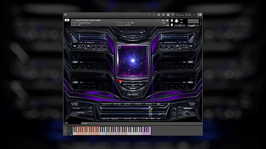Viewport: 266px width, 149px height.
Task: Click the galaxy artwork thumbnail
Action: tap(133, 61)
